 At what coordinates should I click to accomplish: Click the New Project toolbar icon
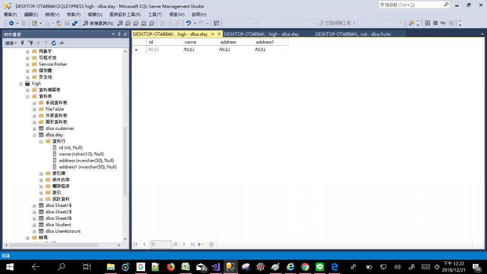(34, 23)
